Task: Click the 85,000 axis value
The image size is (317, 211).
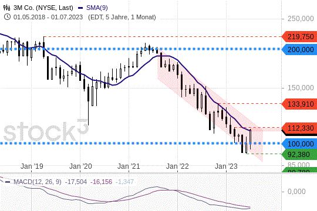Action: point(299,164)
